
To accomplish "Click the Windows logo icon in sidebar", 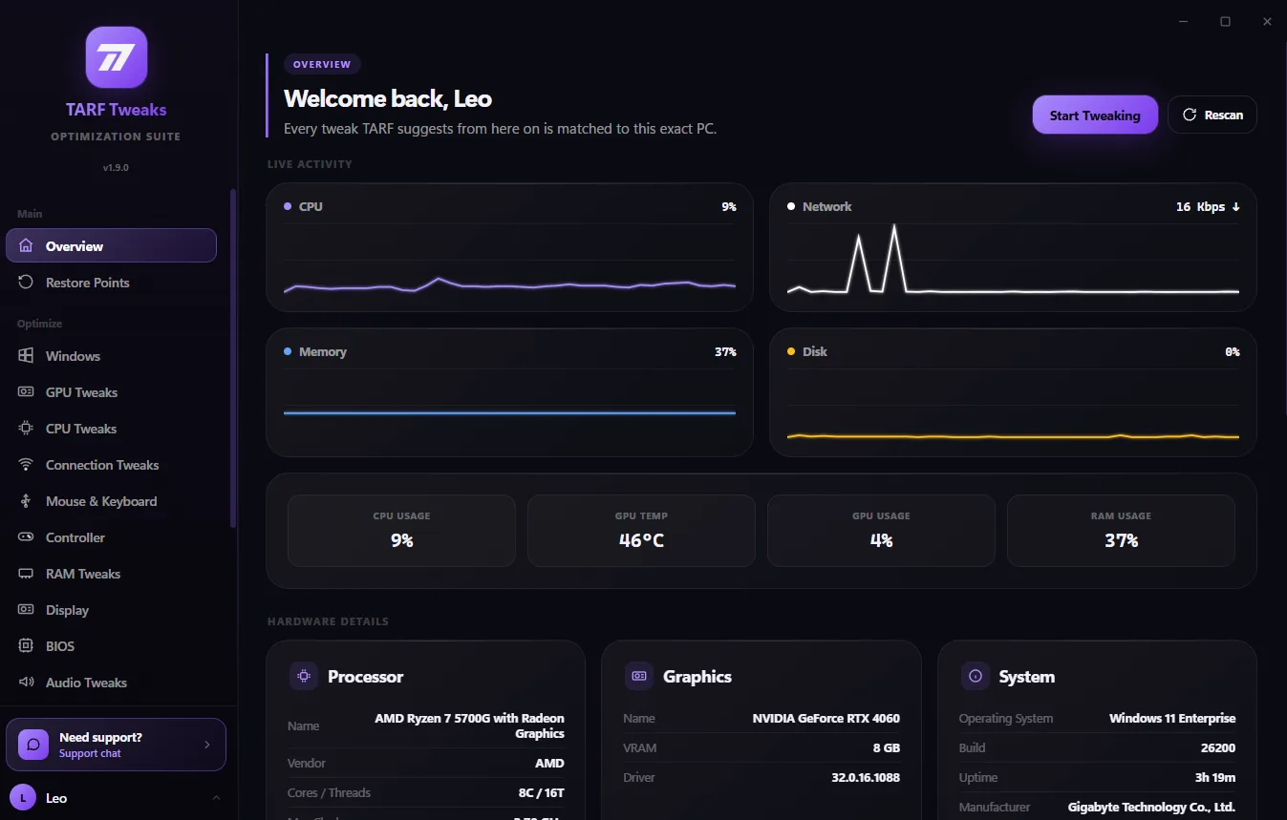I will click(x=26, y=356).
